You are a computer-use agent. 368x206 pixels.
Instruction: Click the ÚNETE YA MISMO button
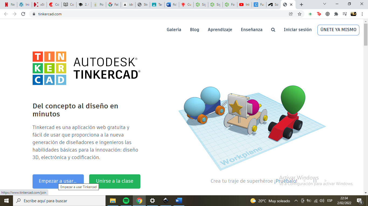[x=338, y=30]
